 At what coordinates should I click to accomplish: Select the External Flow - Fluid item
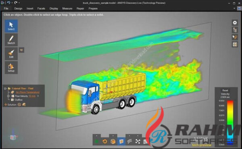coord(23,88)
